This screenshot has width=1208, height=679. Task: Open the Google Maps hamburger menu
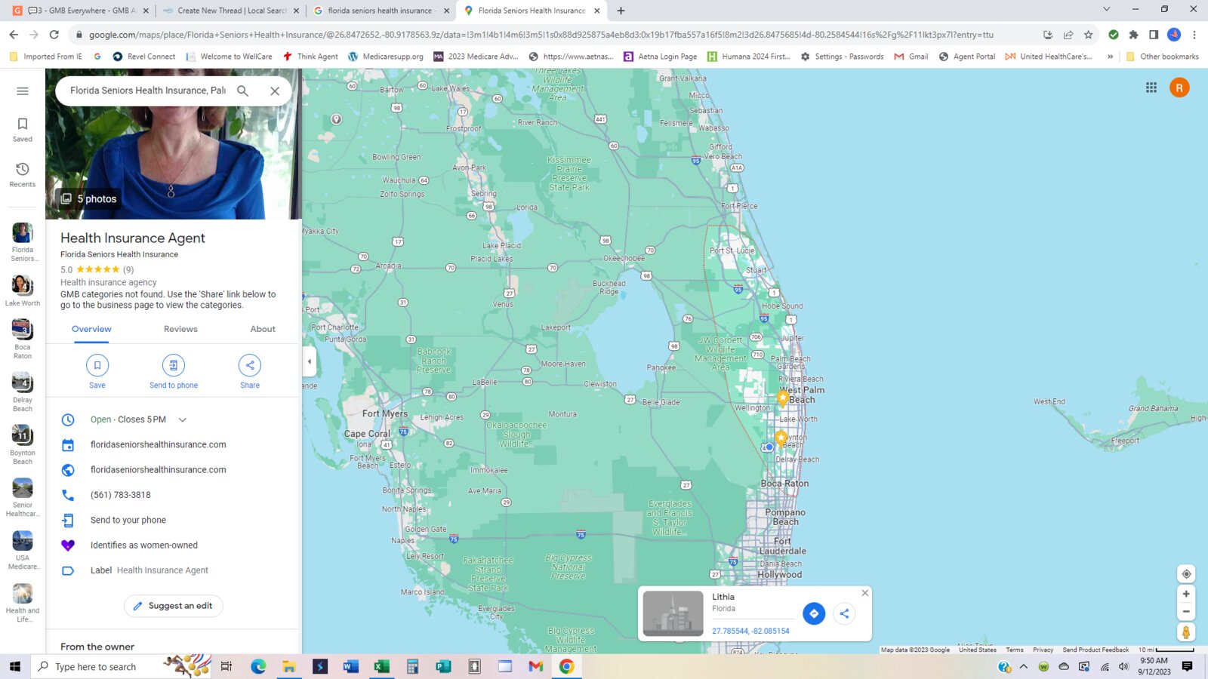pos(23,91)
